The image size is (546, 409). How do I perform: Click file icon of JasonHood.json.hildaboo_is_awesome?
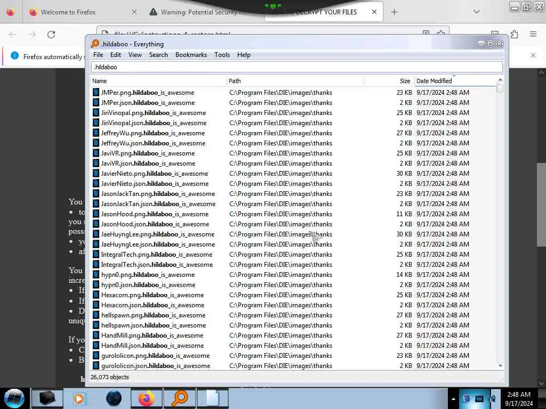(x=96, y=224)
